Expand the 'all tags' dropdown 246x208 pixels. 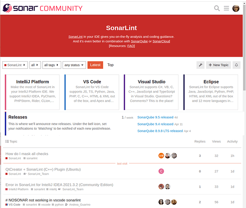pos(52,65)
